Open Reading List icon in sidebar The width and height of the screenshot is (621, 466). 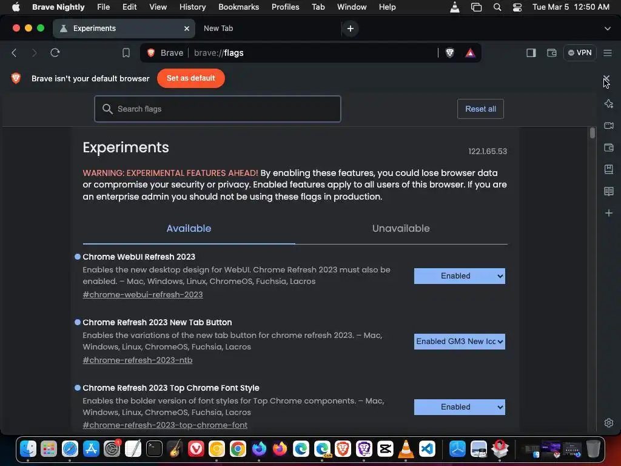coord(609,191)
